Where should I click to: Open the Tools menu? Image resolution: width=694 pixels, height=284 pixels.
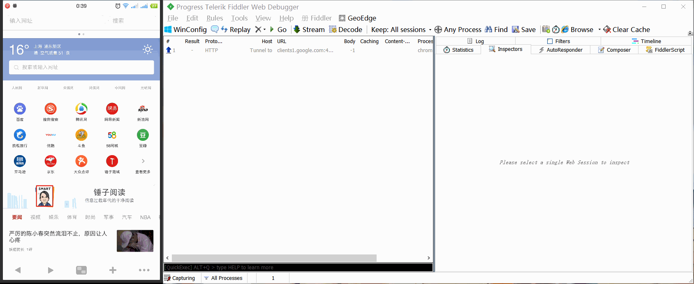tap(239, 18)
